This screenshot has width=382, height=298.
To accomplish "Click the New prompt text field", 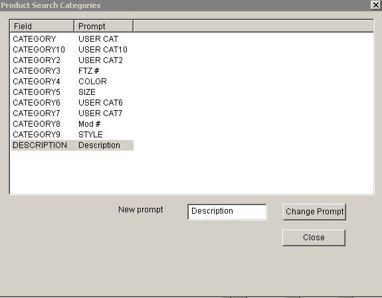I will 227,212.
